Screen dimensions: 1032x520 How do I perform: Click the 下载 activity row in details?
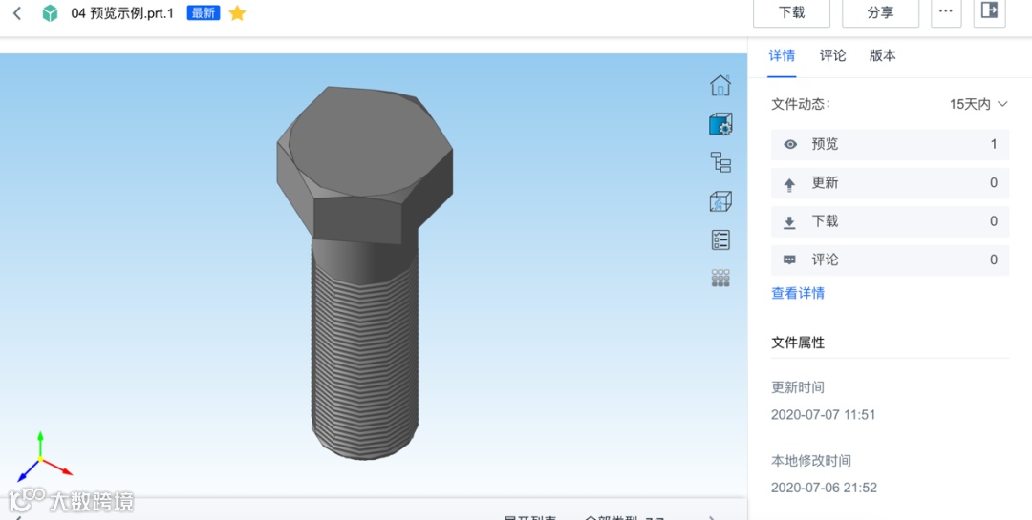890,221
